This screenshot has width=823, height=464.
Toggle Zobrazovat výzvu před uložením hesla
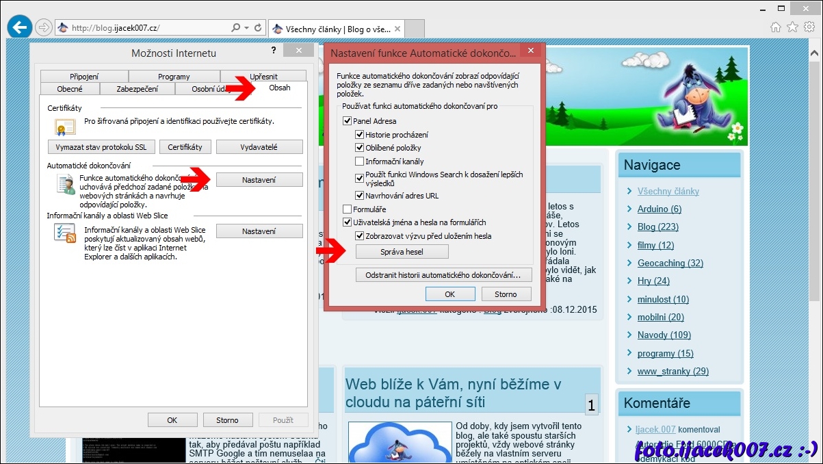coord(360,236)
